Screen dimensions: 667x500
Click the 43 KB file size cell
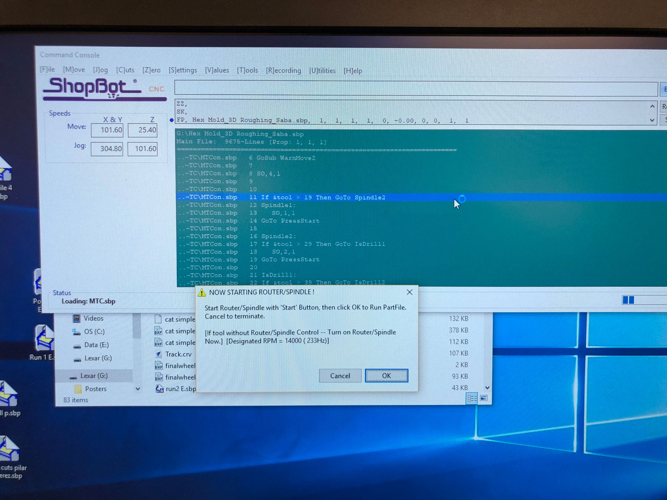pyautogui.click(x=460, y=387)
